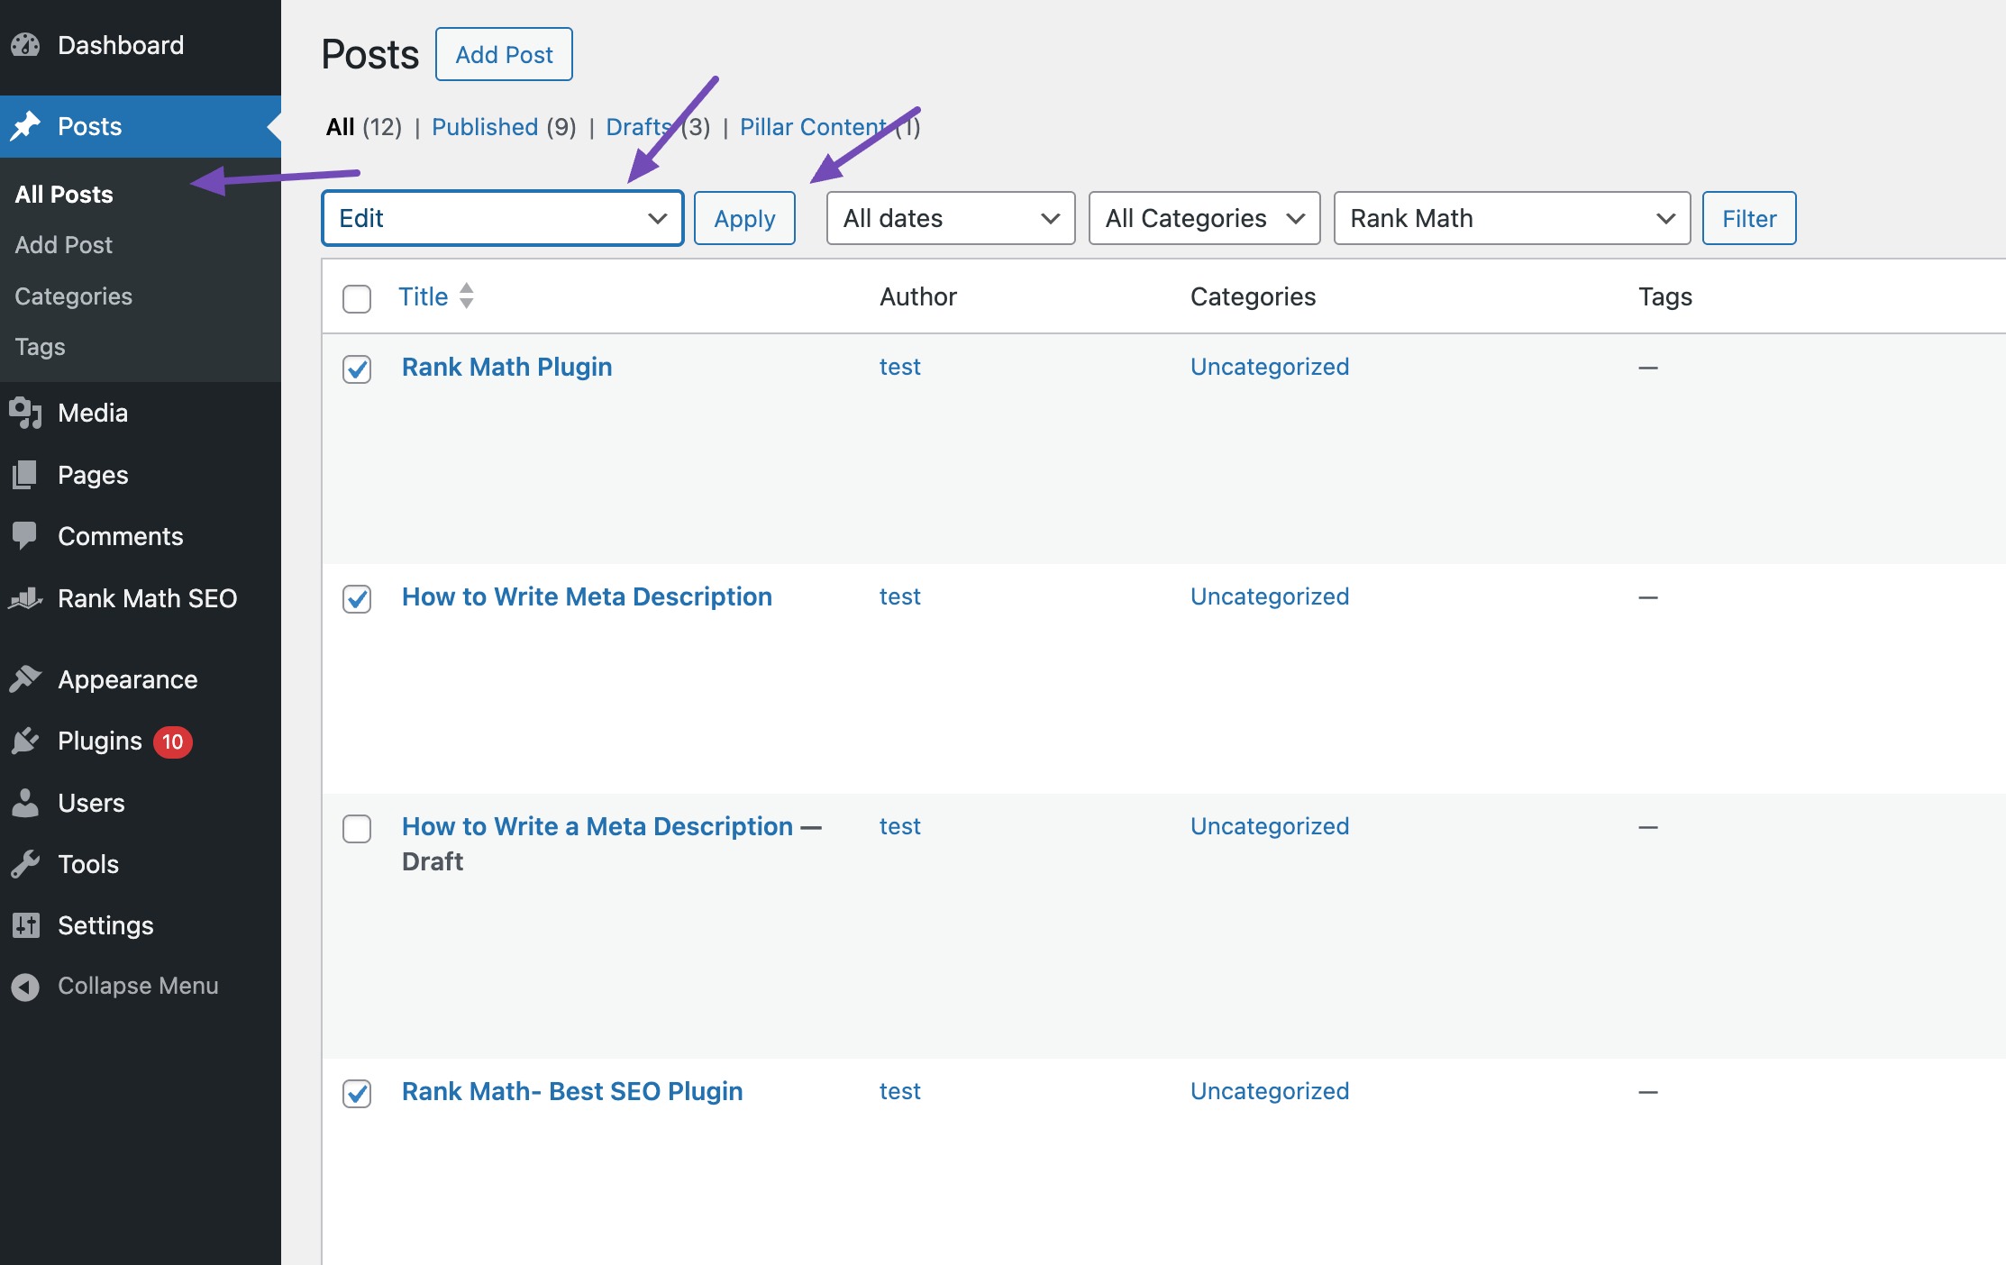Click the Appearance paintbrush icon

tap(26, 678)
